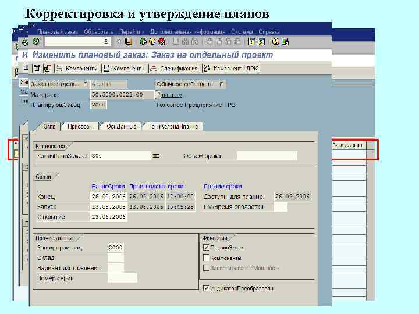
Task: Click the Generate shortcut icon
Action: (x=261, y=42)
